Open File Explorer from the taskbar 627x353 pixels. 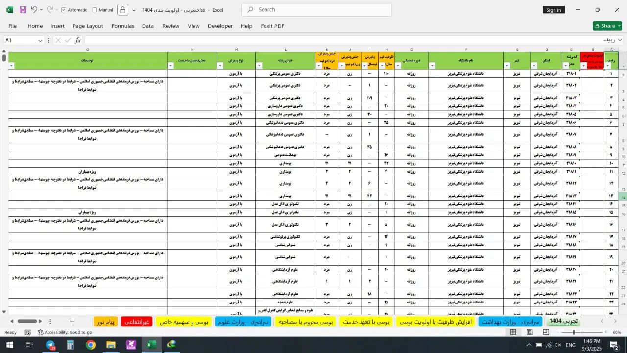coord(111,345)
